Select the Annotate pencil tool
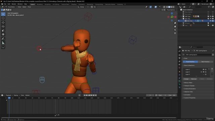The height and width of the screenshot is (121, 215). coord(3,39)
